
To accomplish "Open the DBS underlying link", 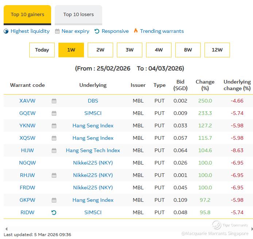I will [93, 101].
